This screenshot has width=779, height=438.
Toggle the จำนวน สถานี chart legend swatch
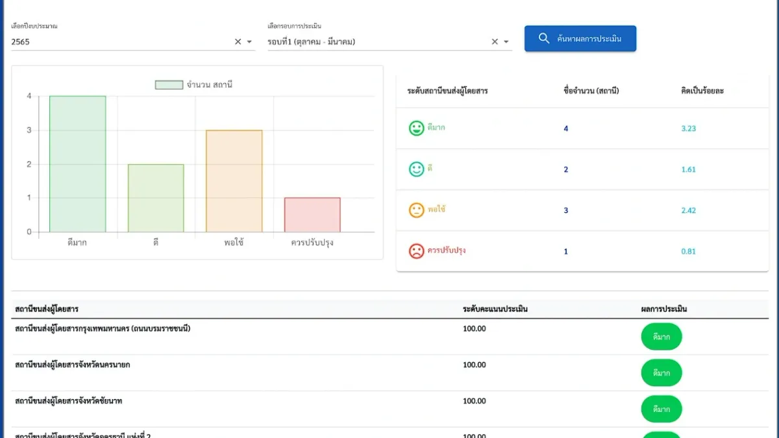(x=169, y=85)
